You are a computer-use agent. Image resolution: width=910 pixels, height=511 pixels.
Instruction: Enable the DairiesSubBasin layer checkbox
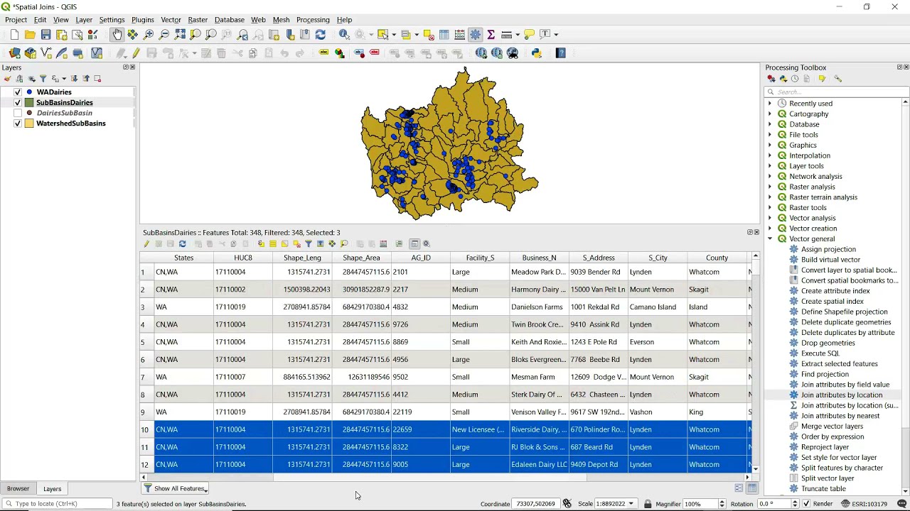pyautogui.click(x=18, y=113)
